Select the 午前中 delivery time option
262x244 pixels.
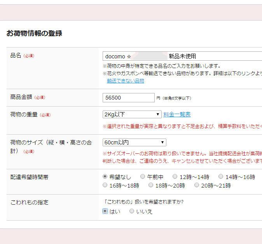(143, 177)
